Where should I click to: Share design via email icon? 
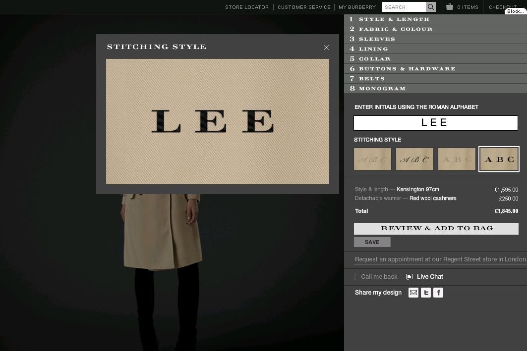(x=413, y=293)
